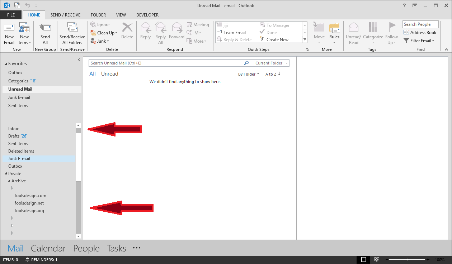
Task: Create a New Email message
Action: point(9,33)
